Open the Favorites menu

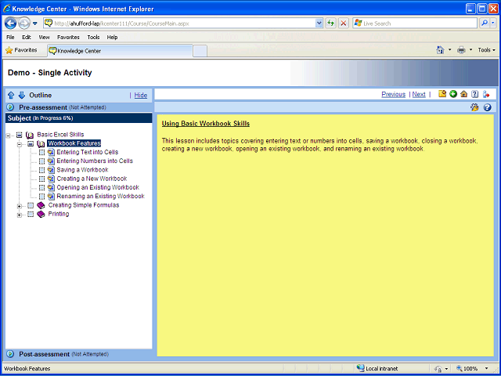68,37
